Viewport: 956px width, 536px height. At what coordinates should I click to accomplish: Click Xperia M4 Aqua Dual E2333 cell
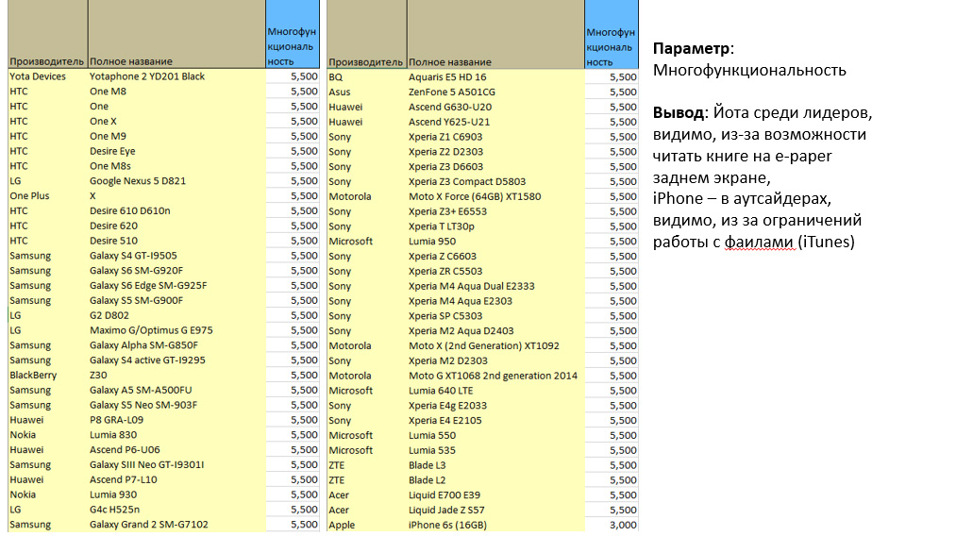[x=495, y=286]
